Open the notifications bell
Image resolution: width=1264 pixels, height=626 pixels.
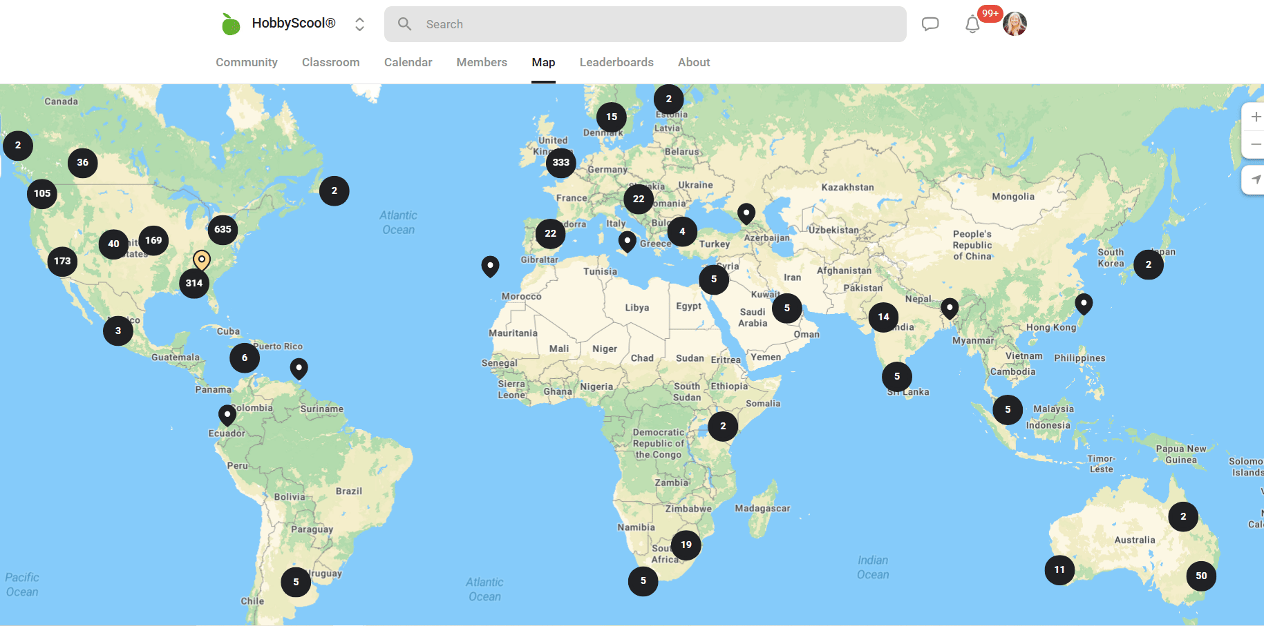tap(972, 25)
